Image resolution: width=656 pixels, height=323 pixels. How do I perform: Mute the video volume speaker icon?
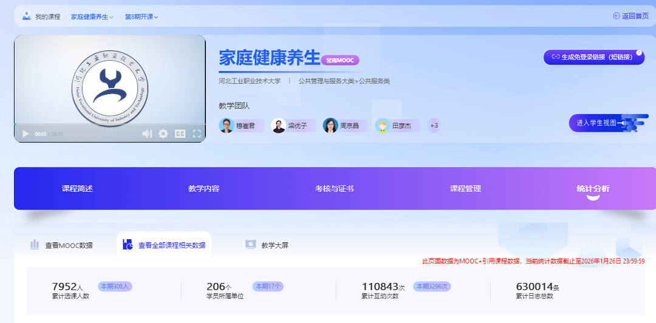(x=147, y=134)
